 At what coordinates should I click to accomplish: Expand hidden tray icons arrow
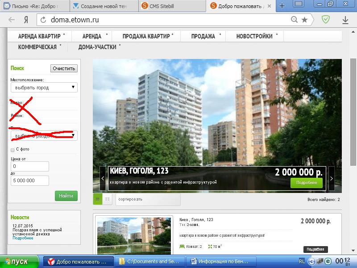tap(311, 261)
